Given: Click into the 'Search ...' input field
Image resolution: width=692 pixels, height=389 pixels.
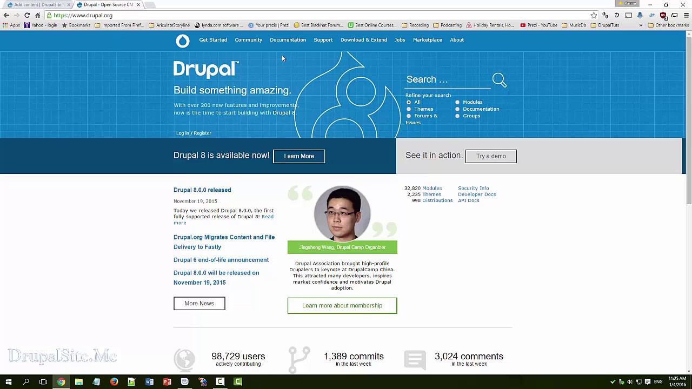Looking at the screenshot, I should (x=448, y=79).
